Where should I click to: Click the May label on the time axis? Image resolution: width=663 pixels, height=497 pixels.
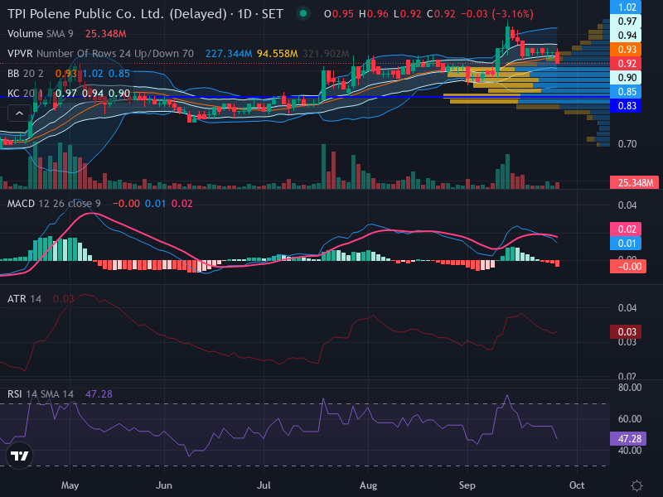(70, 485)
